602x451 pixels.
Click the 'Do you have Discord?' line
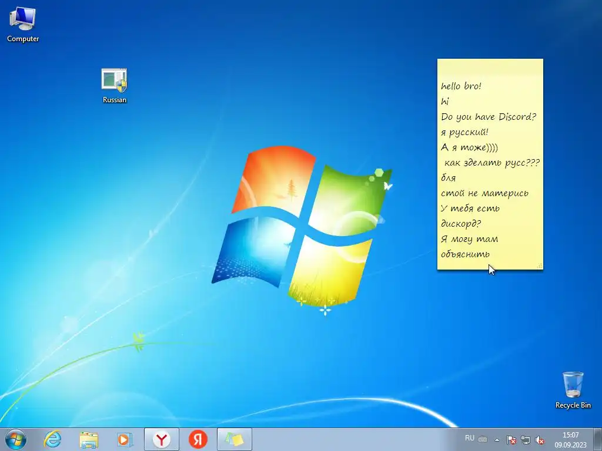(489, 117)
